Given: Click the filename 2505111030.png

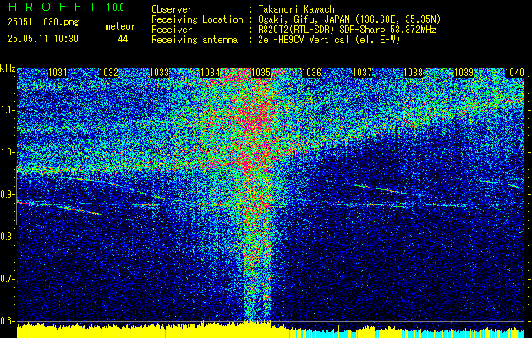Looking at the screenshot, I should click(x=43, y=23).
